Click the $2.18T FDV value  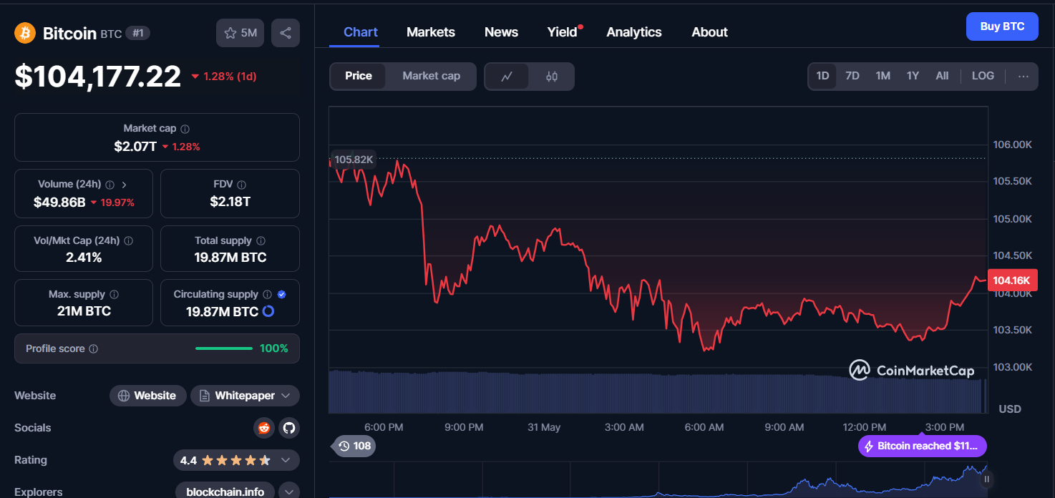230,202
